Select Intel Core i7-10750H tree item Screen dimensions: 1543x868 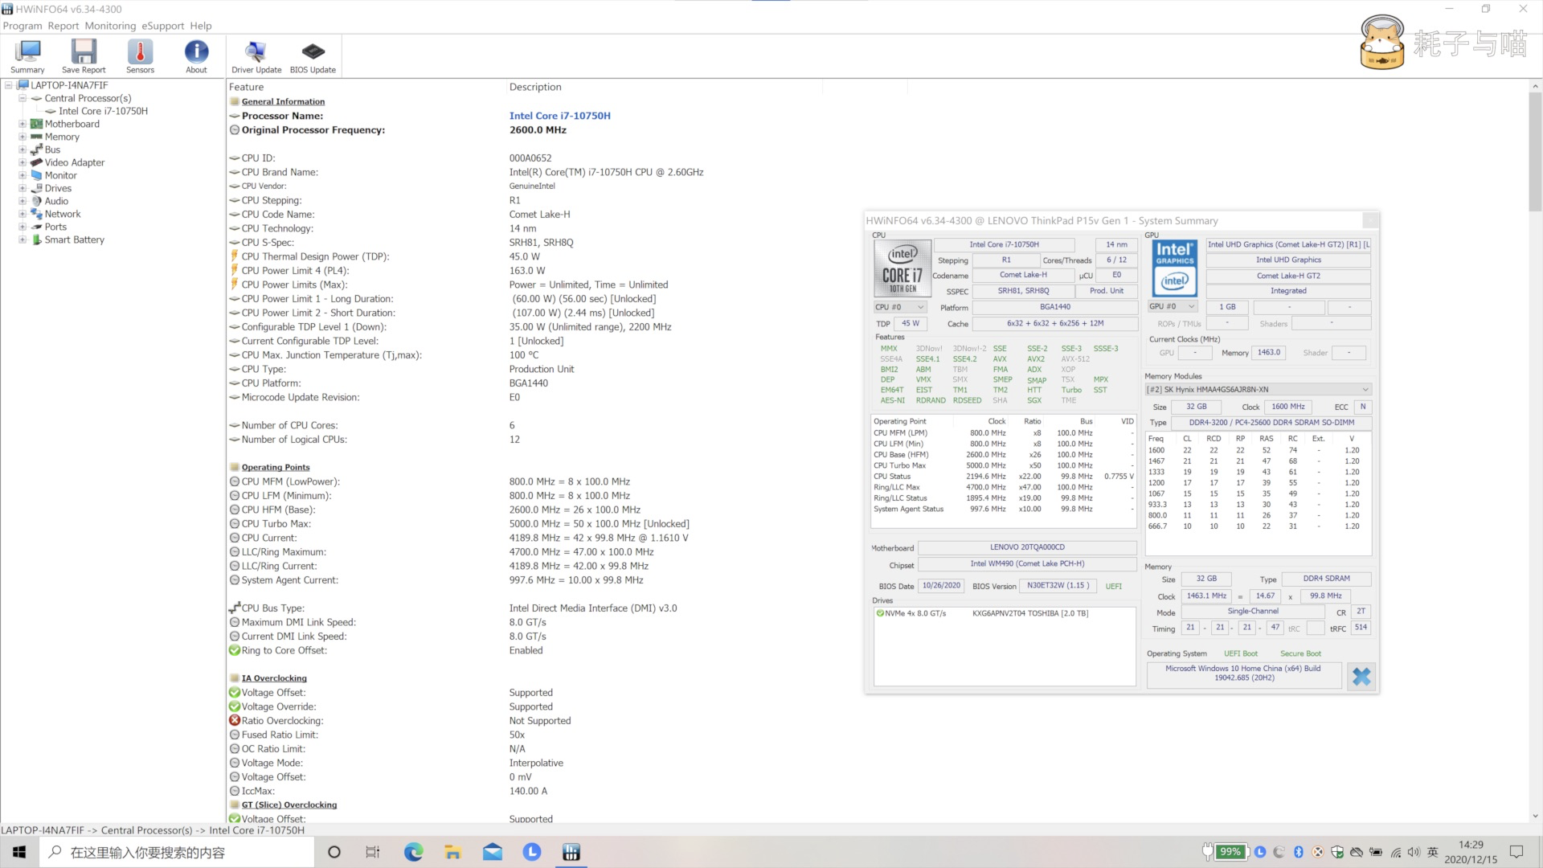click(103, 111)
